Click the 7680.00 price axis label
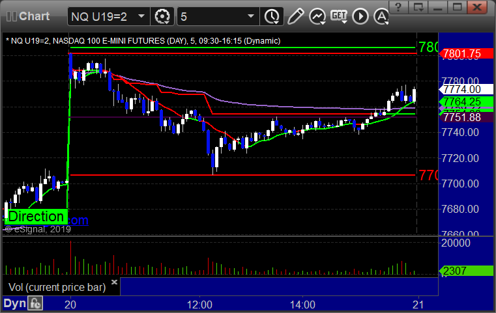 pyautogui.click(x=460, y=209)
